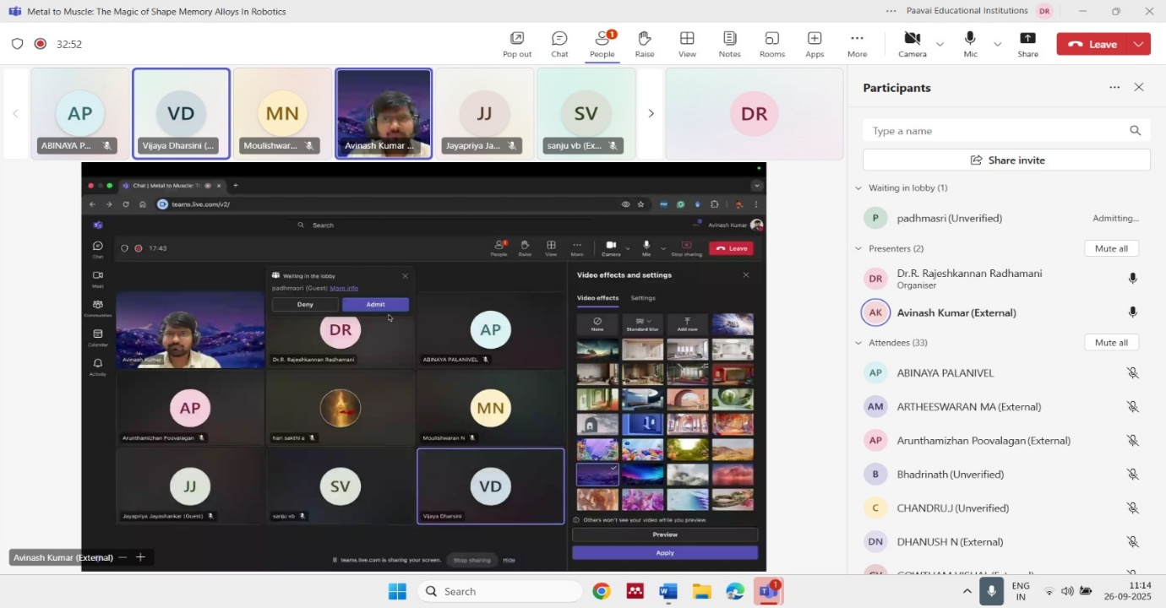Viewport: 1166px width, 608px height.
Task: Open the Chat panel
Action: 559,44
